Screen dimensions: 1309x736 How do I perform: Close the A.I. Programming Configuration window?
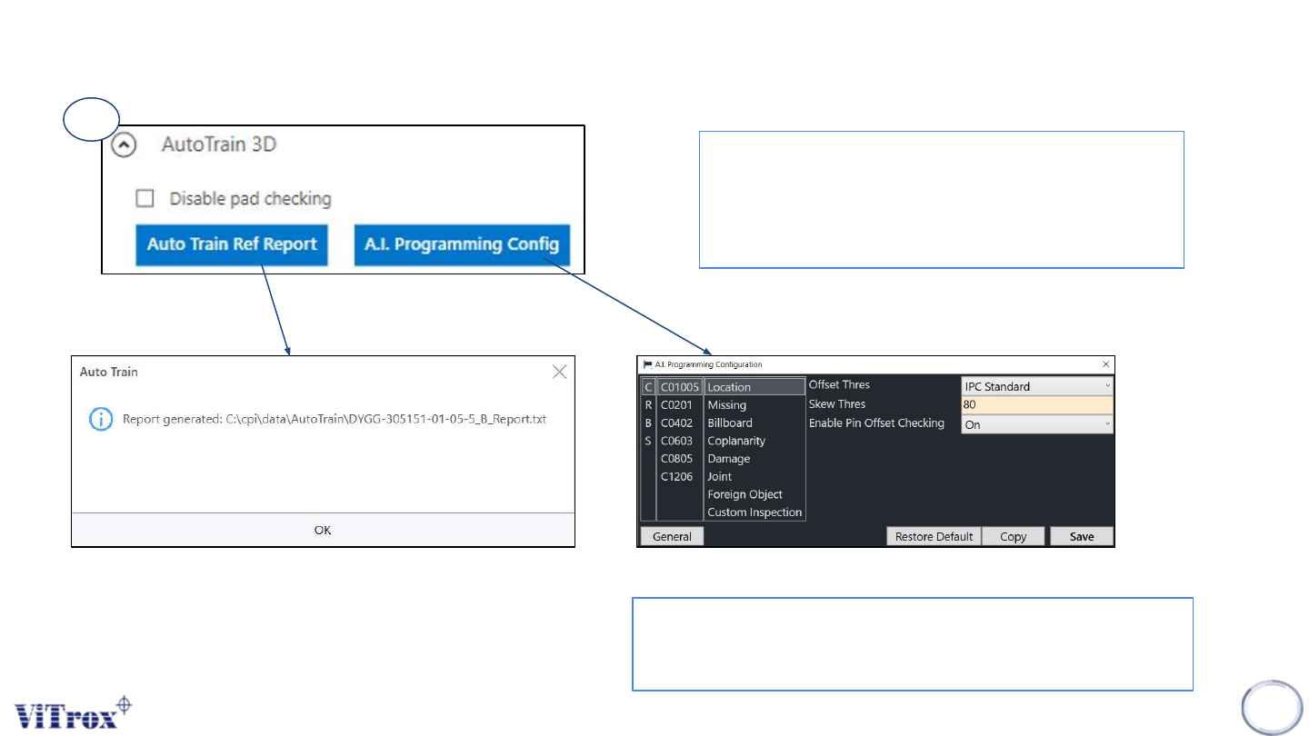[x=1104, y=364]
